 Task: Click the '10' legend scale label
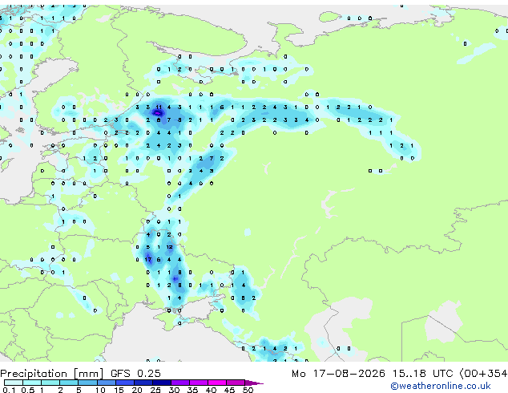(x=100, y=390)
